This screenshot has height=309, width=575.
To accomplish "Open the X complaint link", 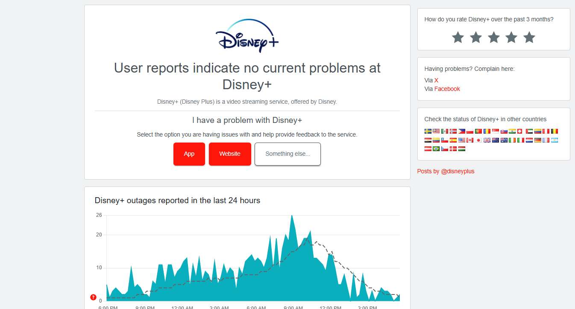I will click(x=436, y=80).
